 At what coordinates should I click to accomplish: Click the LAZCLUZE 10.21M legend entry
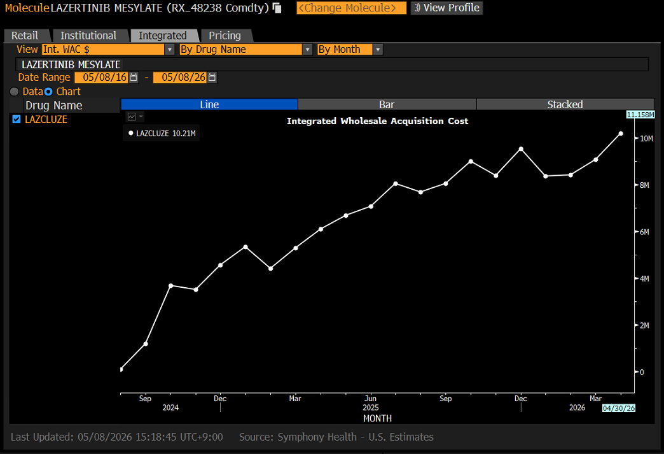point(162,133)
